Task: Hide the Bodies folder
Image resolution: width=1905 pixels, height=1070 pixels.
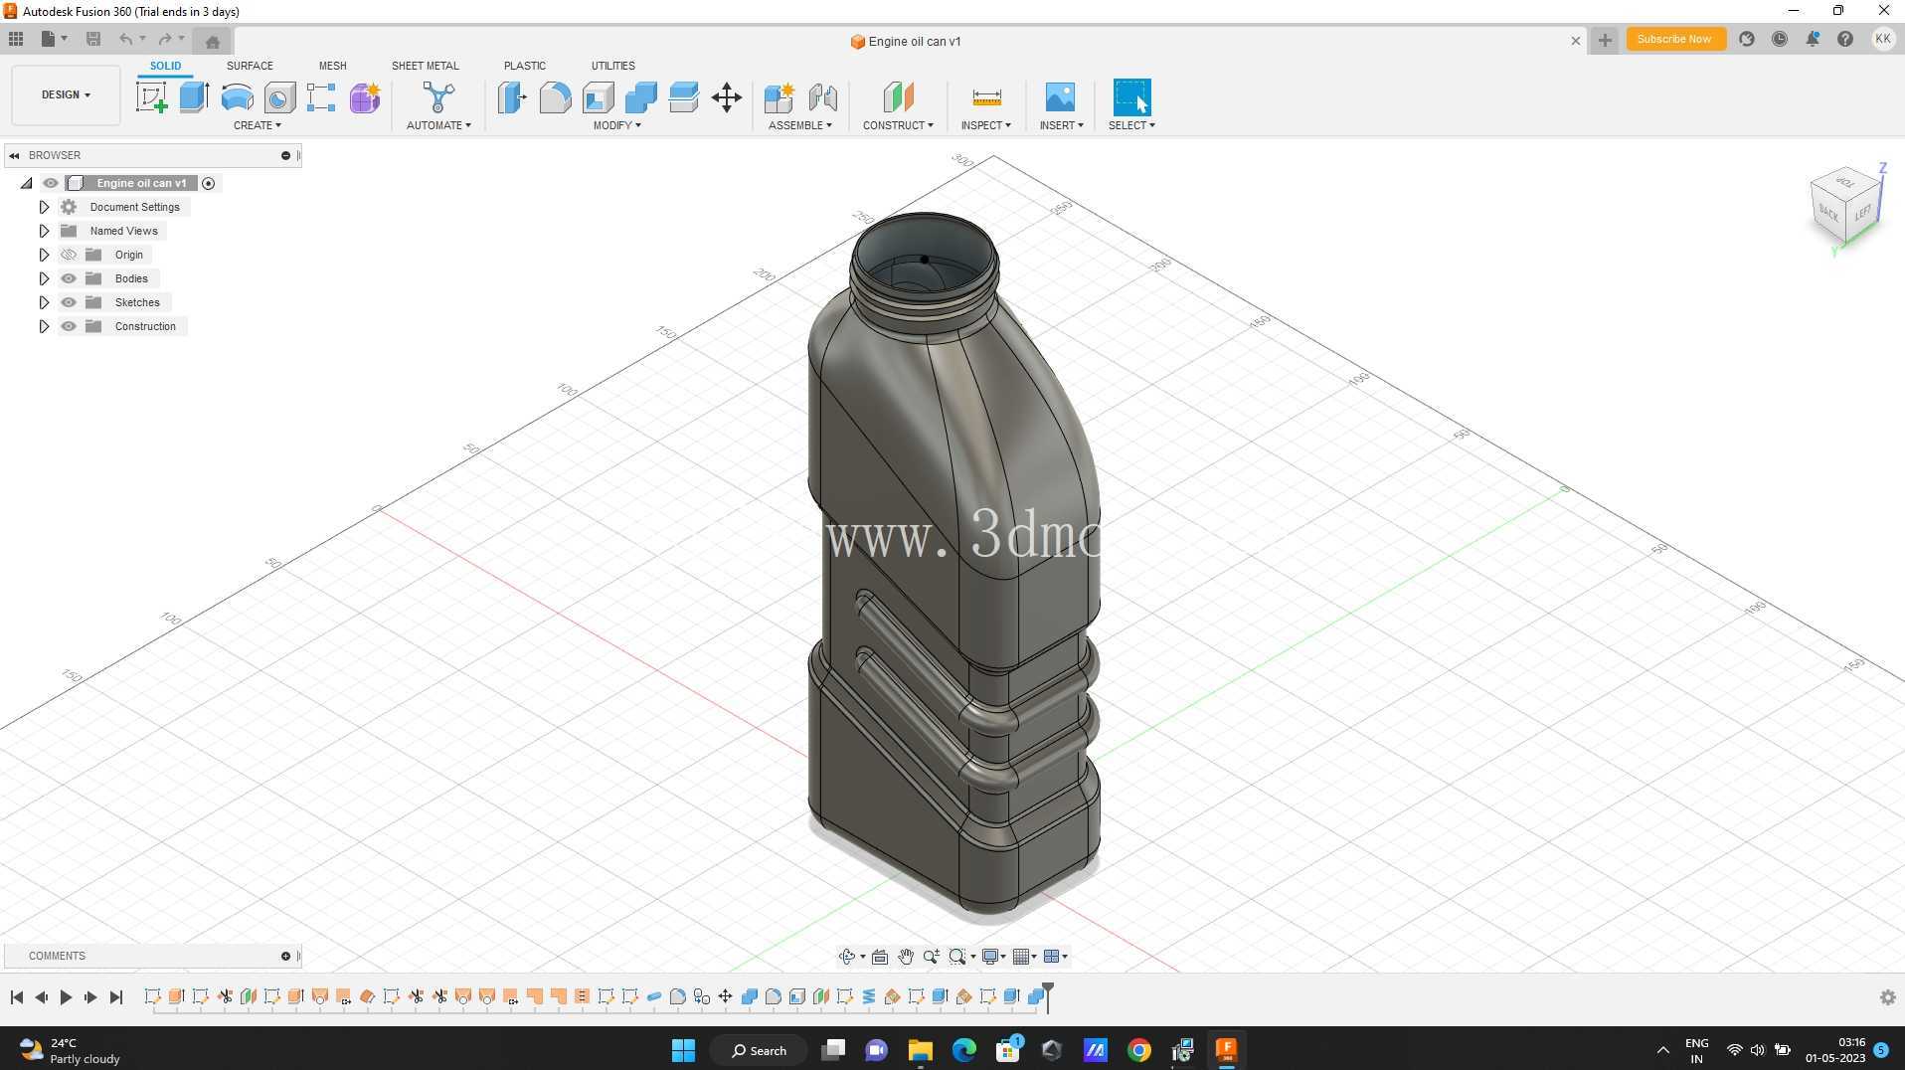Action: point(69,278)
